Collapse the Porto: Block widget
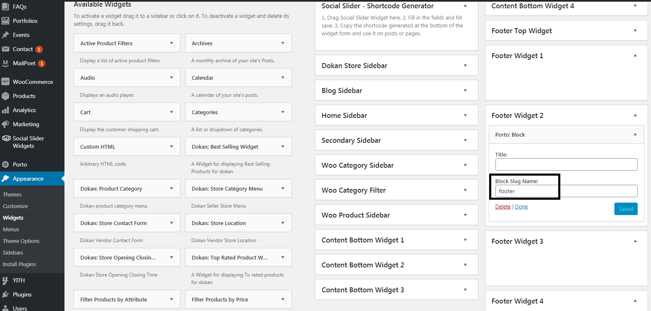 635,135
